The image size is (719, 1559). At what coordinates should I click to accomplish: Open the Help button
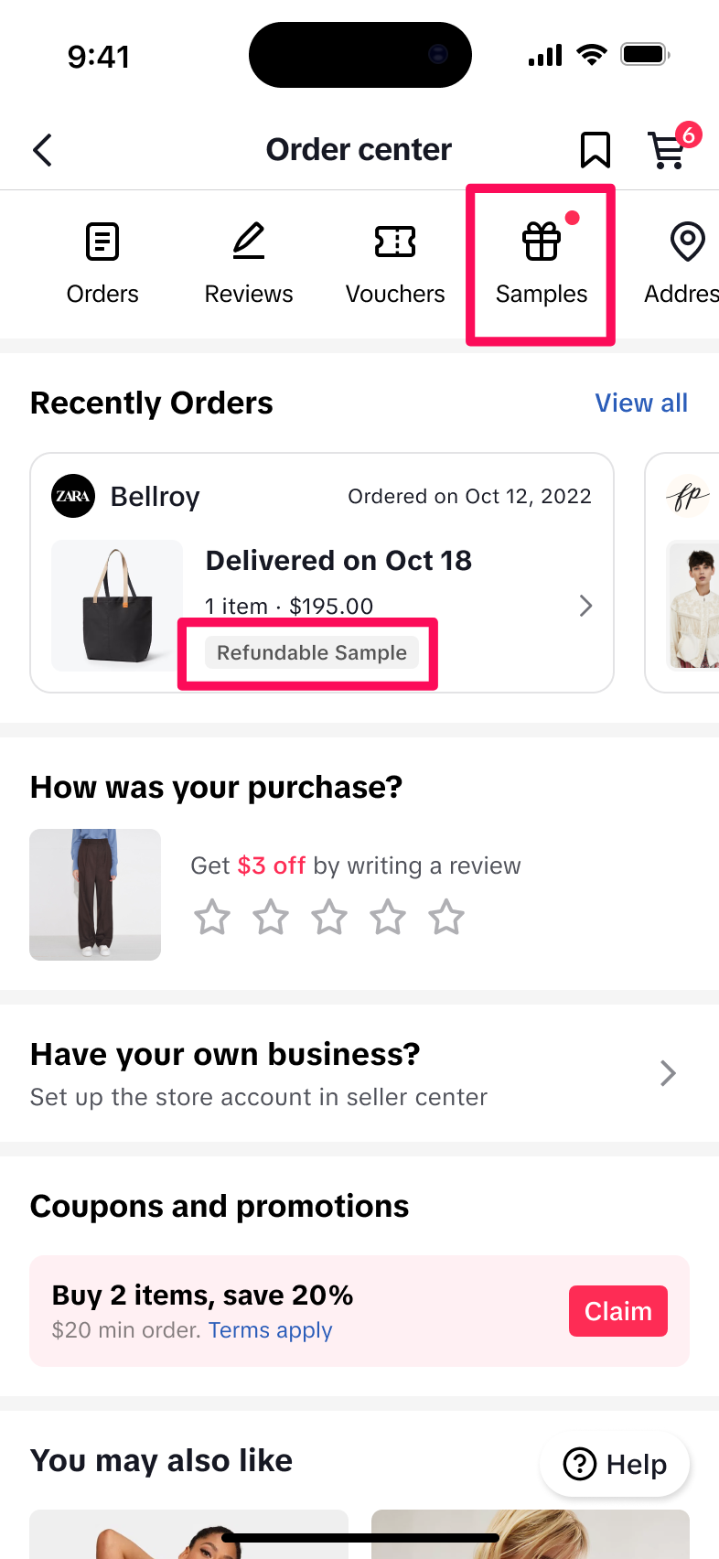click(616, 1464)
